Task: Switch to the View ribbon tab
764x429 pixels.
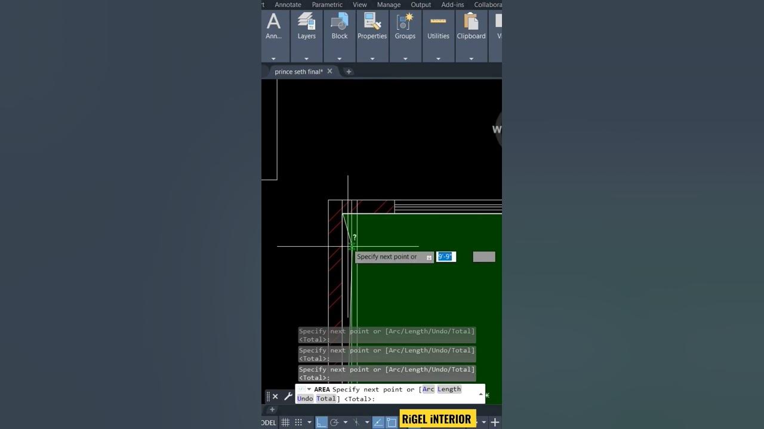Action: [x=360, y=5]
